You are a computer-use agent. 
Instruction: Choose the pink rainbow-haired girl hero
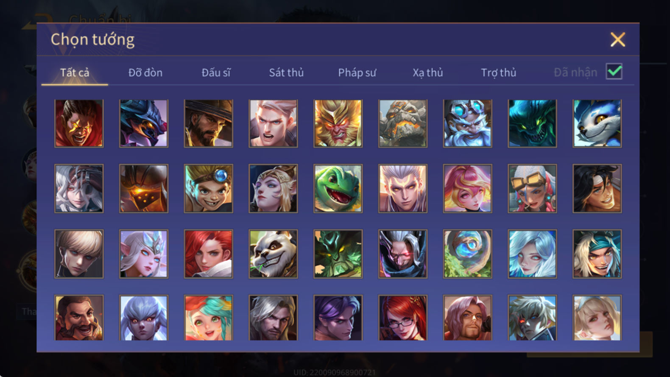pyautogui.click(x=467, y=188)
